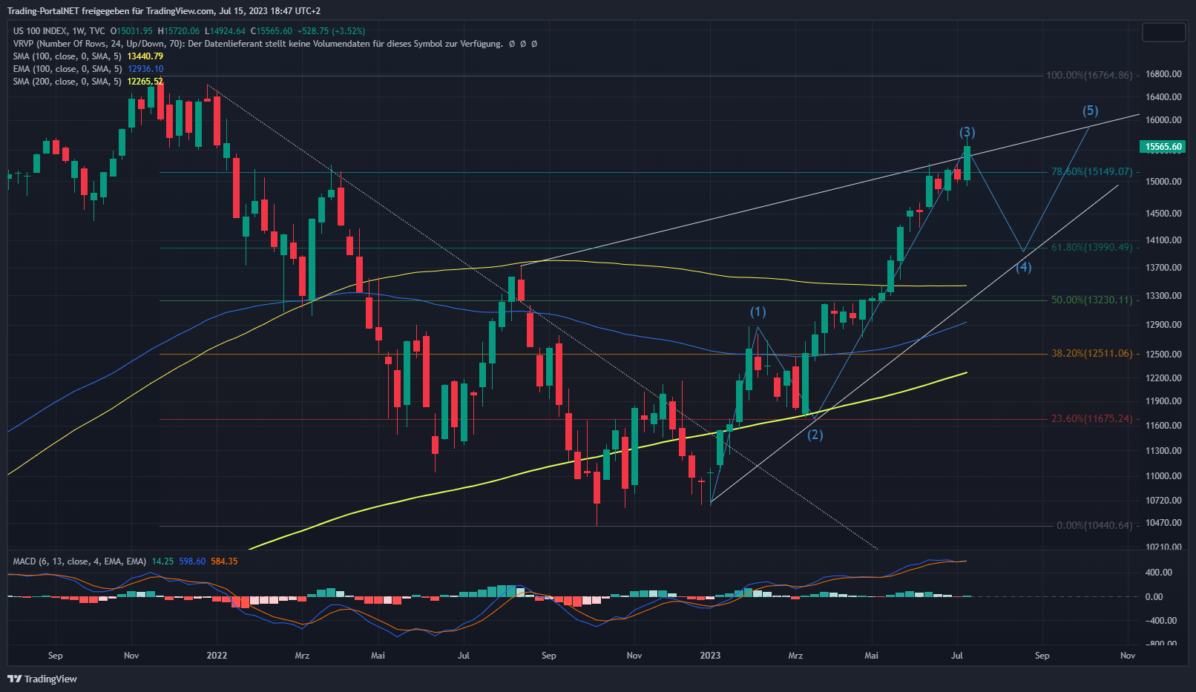
Task: Select the 23.60% Fibonacci level label
Action: point(1091,419)
